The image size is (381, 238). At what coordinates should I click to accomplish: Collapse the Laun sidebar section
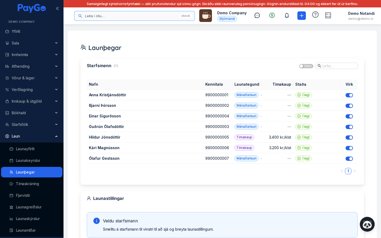point(32,136)
